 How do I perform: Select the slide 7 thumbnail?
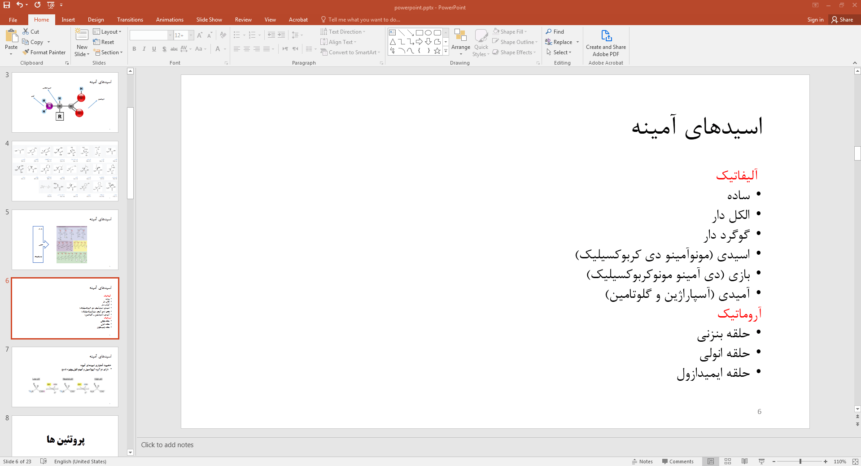pyautogui.click(x=65, y=377)
